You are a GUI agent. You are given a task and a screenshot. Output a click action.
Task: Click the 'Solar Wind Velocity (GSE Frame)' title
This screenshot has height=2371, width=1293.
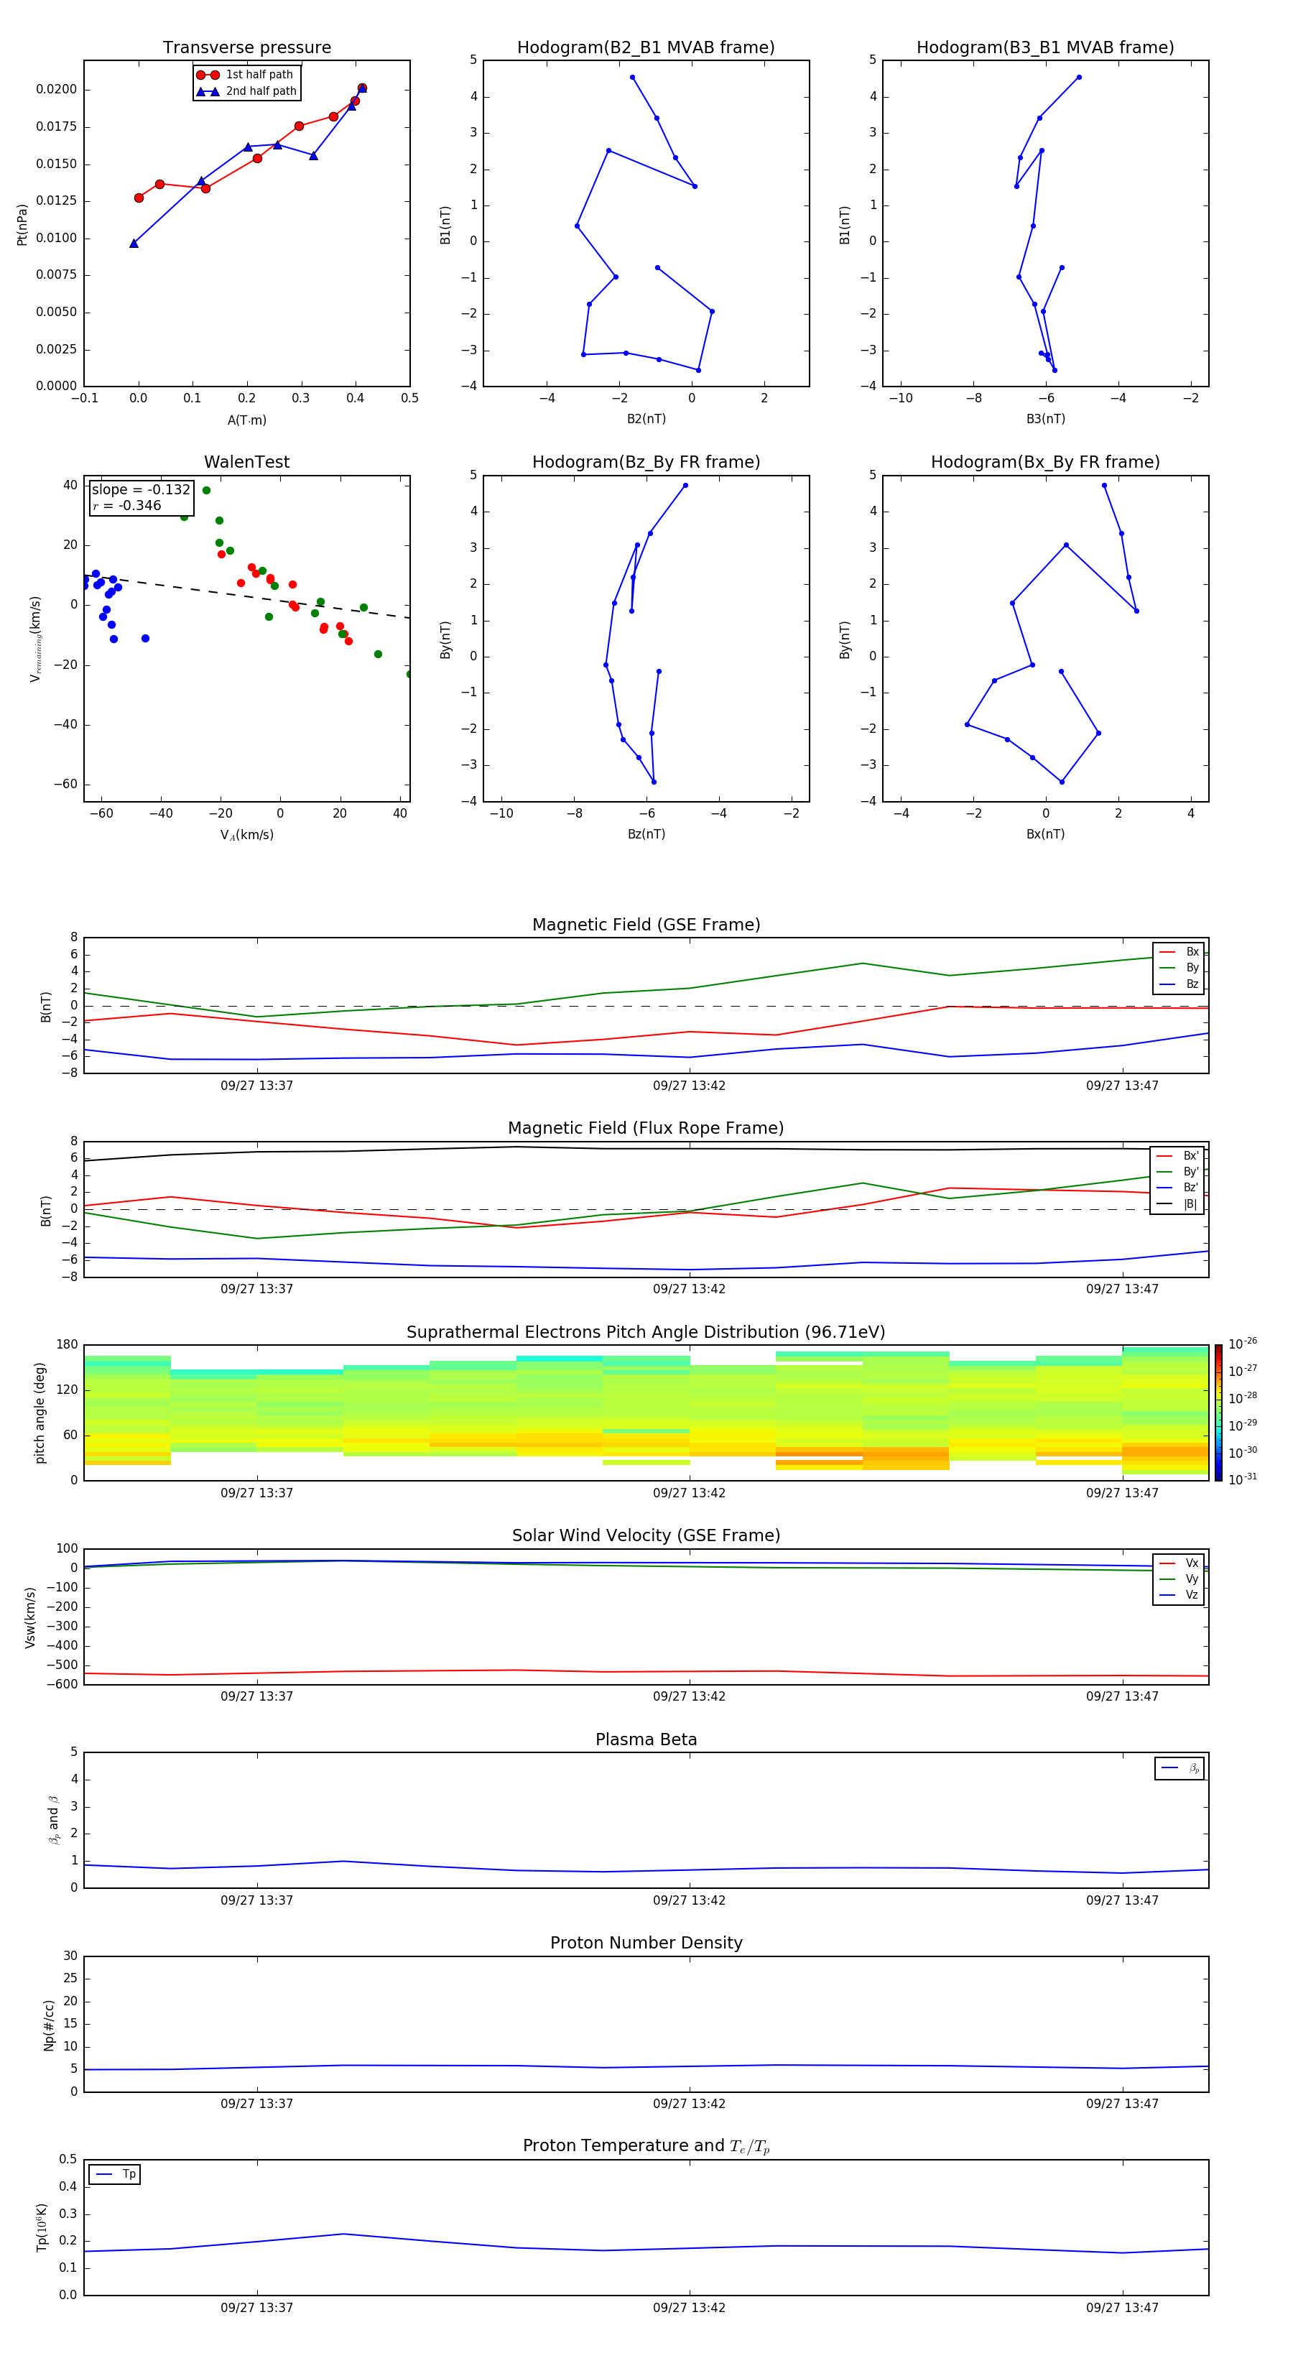click(x=646, y=1535)
